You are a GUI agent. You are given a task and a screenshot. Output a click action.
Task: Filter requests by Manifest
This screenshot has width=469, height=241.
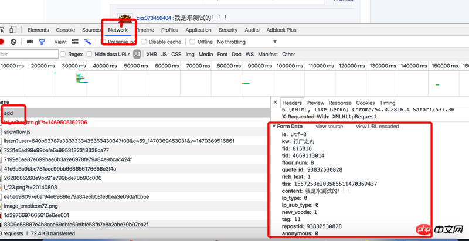point(268,54)
